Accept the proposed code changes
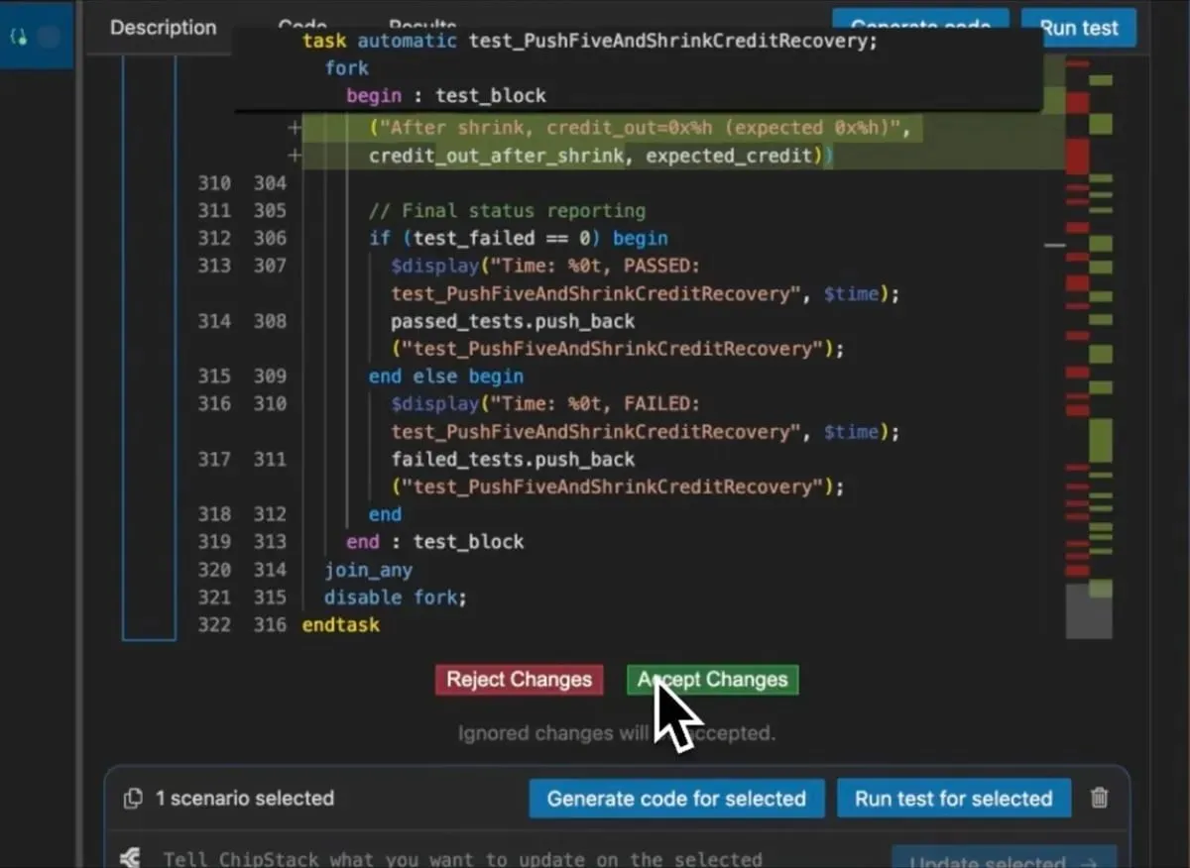Screen dimensions: 1190x868 point(713,680)
